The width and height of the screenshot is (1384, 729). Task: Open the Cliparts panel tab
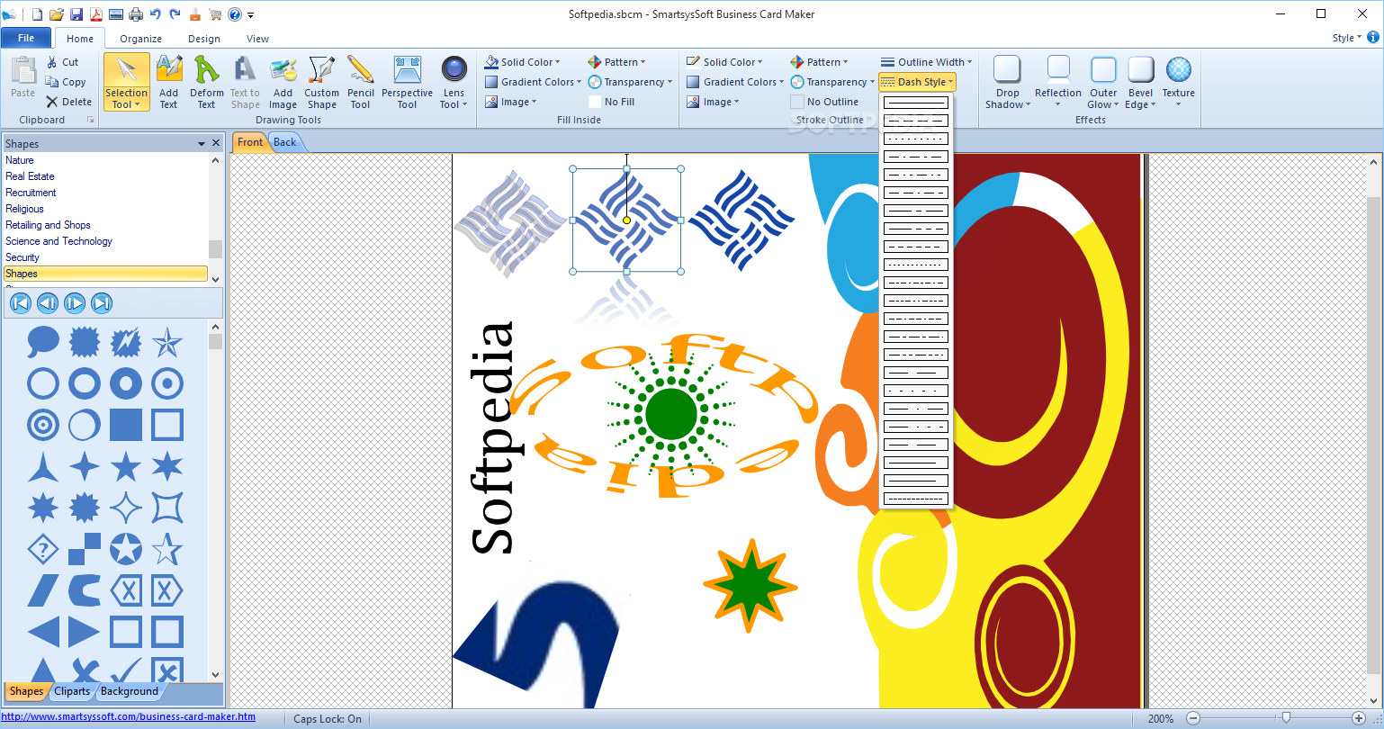pos(72,691)
